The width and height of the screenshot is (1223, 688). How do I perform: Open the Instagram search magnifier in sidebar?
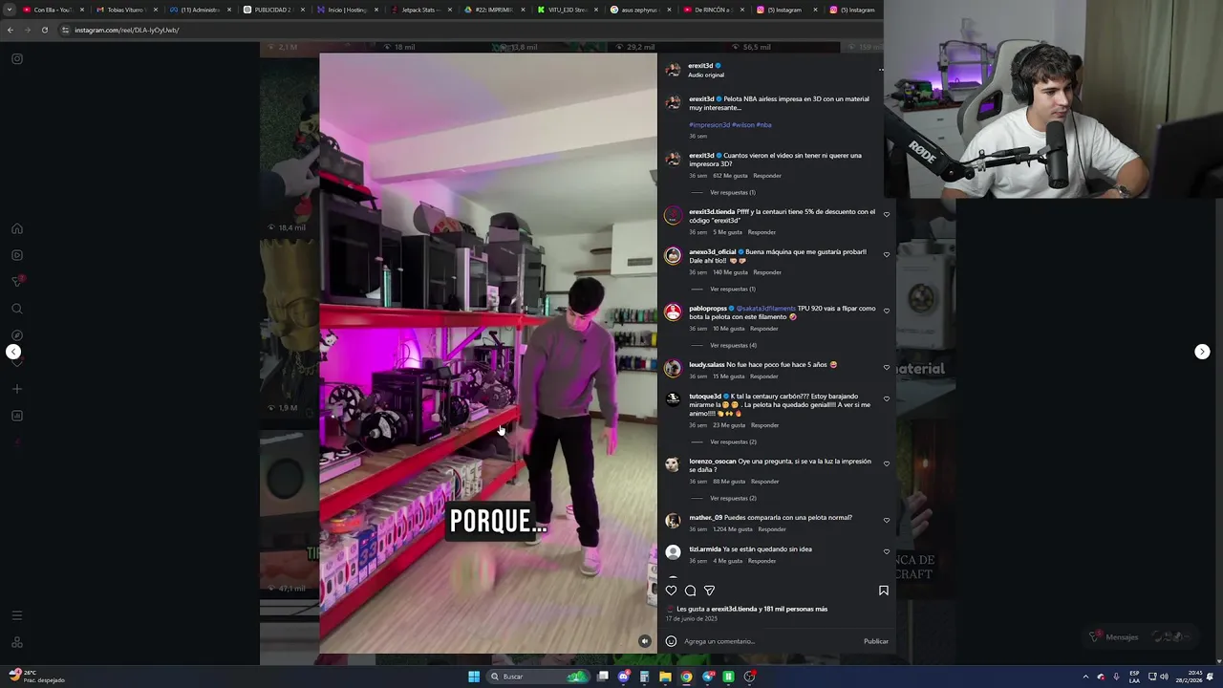[x=16, y=309]
